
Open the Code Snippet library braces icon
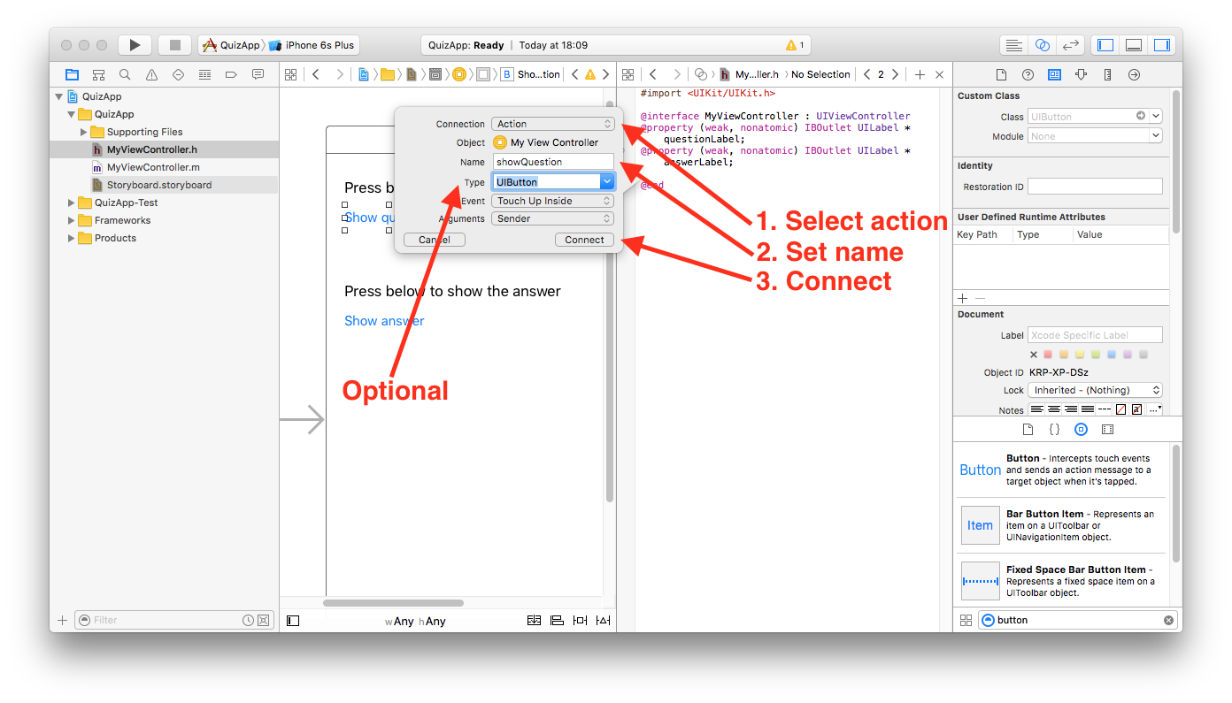coord(1054,429)
